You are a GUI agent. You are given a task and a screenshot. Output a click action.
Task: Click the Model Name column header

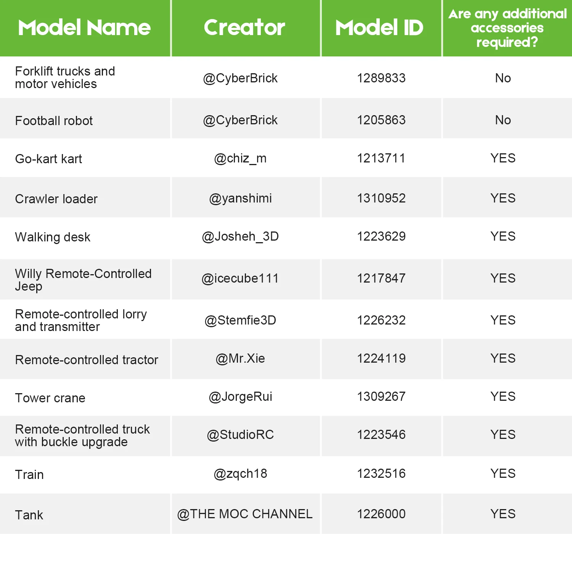84,28
